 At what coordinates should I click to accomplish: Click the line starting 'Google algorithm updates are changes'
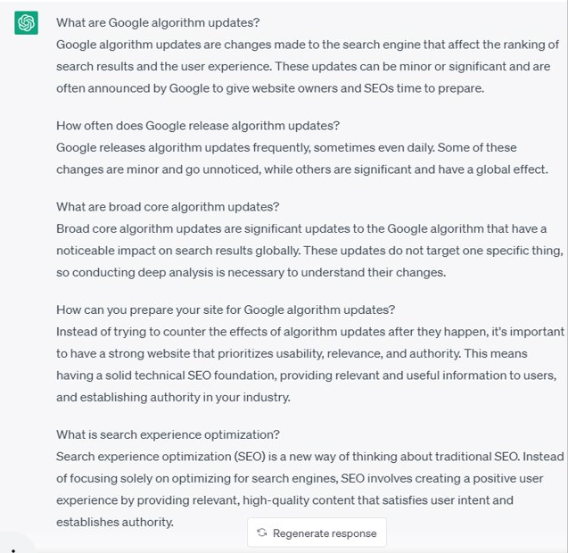308,45
